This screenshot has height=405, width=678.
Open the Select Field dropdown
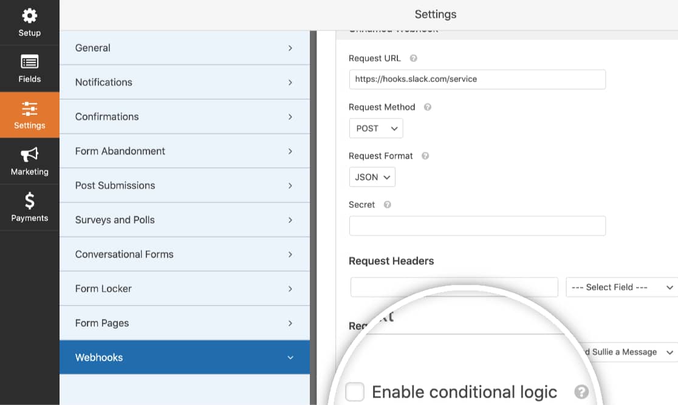[x=621, y=287]
